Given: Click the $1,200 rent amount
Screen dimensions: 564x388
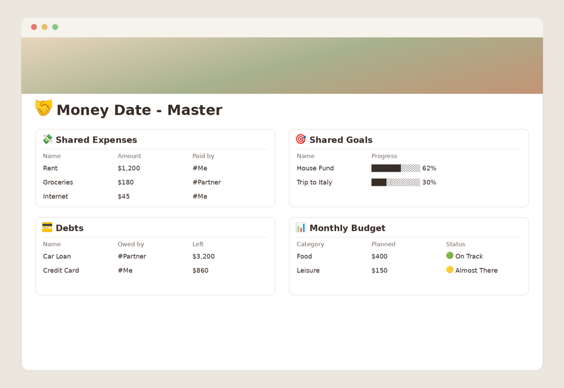Looking at the screenshot, I should pos(129,168).
